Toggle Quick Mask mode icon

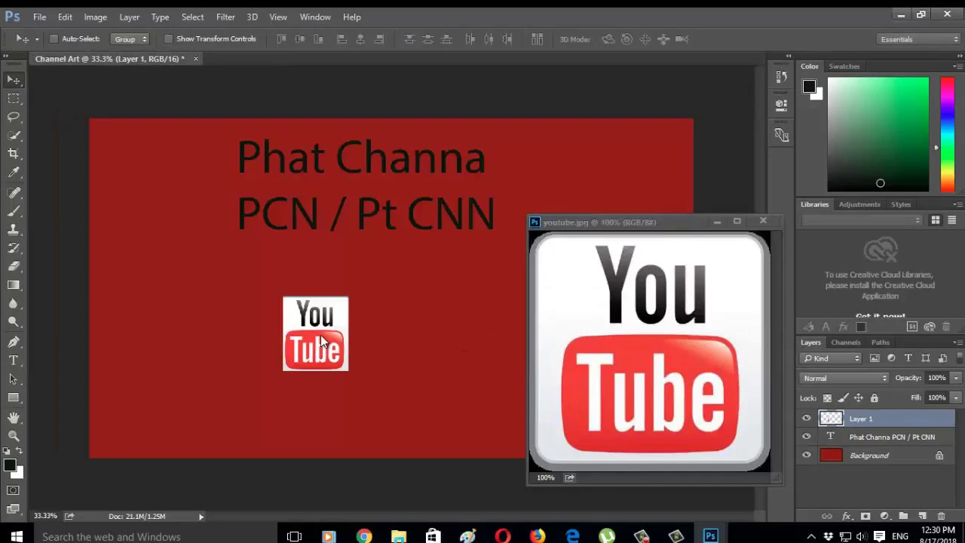click(x=14, y=491)
